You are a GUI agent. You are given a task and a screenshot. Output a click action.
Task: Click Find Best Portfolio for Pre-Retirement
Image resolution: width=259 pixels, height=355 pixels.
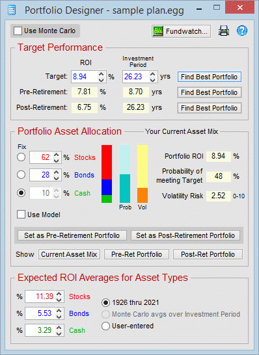[209, 92]
